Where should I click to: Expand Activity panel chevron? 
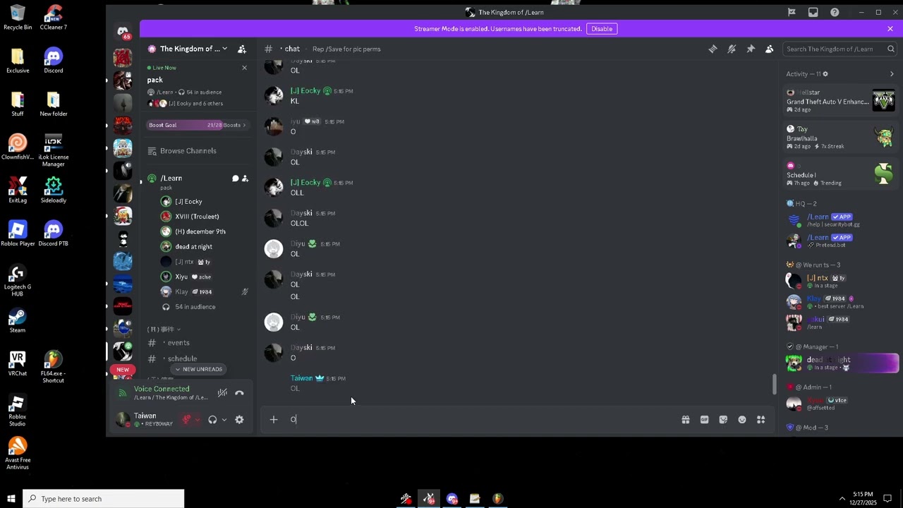(892, 74)
